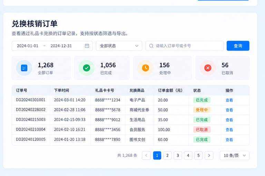The width and height of the screenshot is (265, 176).
Task: Click the 处理中 status tag
Action: [202, 110]
